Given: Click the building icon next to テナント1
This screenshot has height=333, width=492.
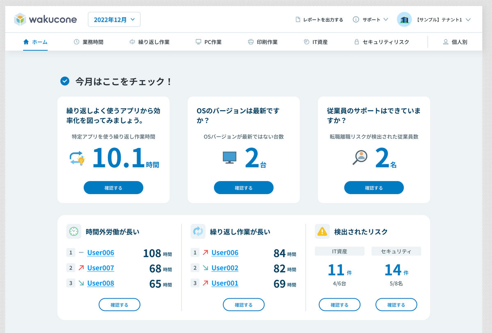Looking at the screenshot, I should (x=404, y=19).
